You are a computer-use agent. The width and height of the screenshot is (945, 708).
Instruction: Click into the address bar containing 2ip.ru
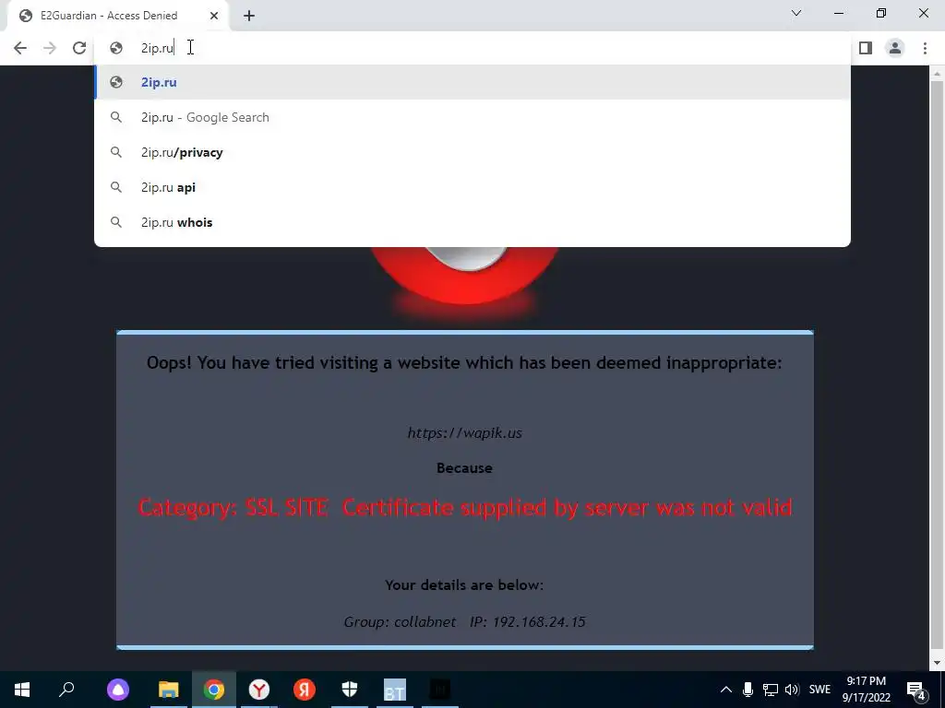click(472, 48)
